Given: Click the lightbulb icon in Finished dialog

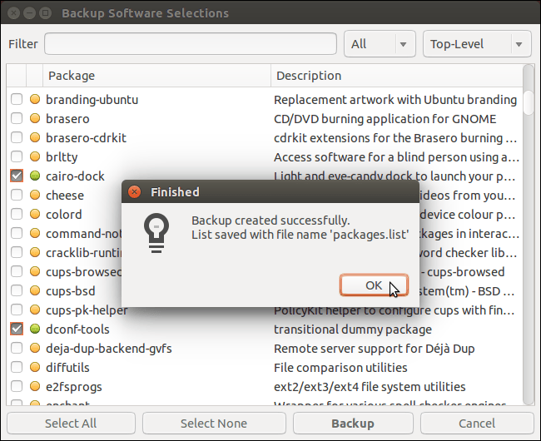Looking at the screenshot, I should (156, 230).
